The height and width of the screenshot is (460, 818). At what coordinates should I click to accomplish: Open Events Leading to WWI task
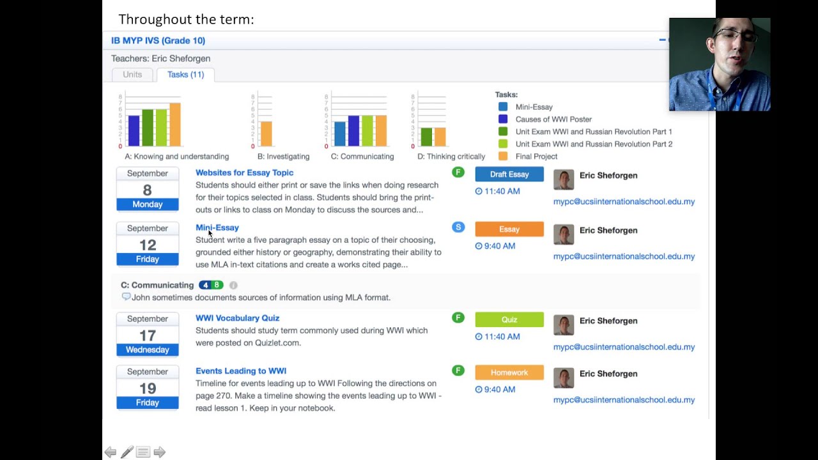(241, 371)
